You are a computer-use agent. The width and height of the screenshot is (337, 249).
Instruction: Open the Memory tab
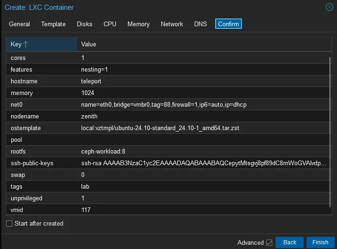click(138, 24)
